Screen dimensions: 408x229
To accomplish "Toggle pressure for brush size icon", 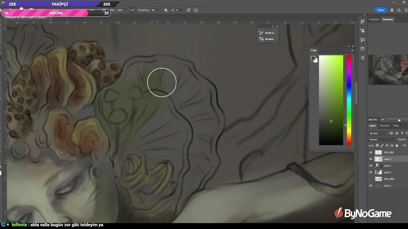I will [188, 10].
